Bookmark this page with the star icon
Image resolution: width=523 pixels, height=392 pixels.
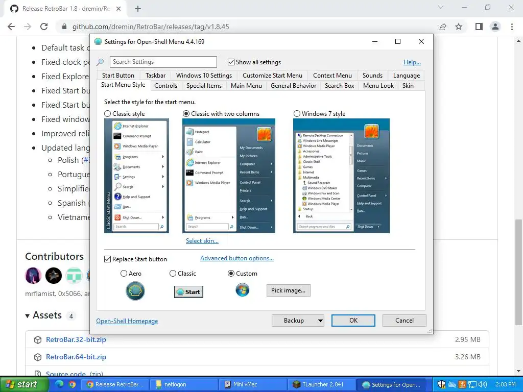click(459, 27)
